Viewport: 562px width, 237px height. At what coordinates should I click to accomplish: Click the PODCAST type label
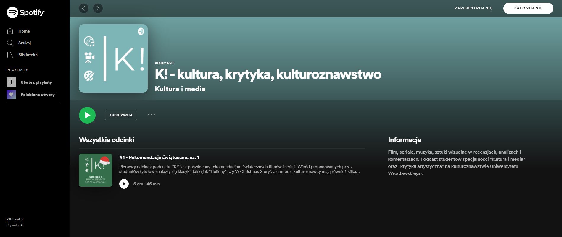tap(165, 63)
